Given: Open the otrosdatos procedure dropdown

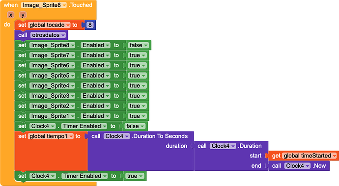Looking at the screenshot, I should point(48,35).
